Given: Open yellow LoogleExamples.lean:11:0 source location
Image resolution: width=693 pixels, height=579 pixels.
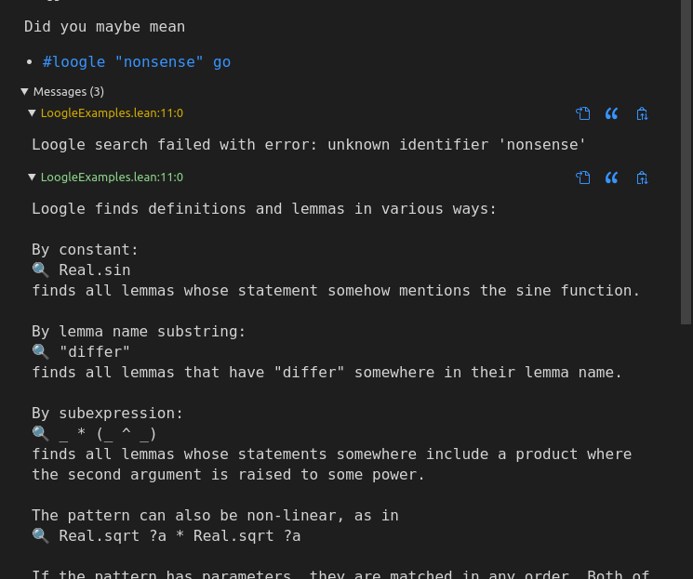Looking at the screenshot, I should click(x=112, y=113).
